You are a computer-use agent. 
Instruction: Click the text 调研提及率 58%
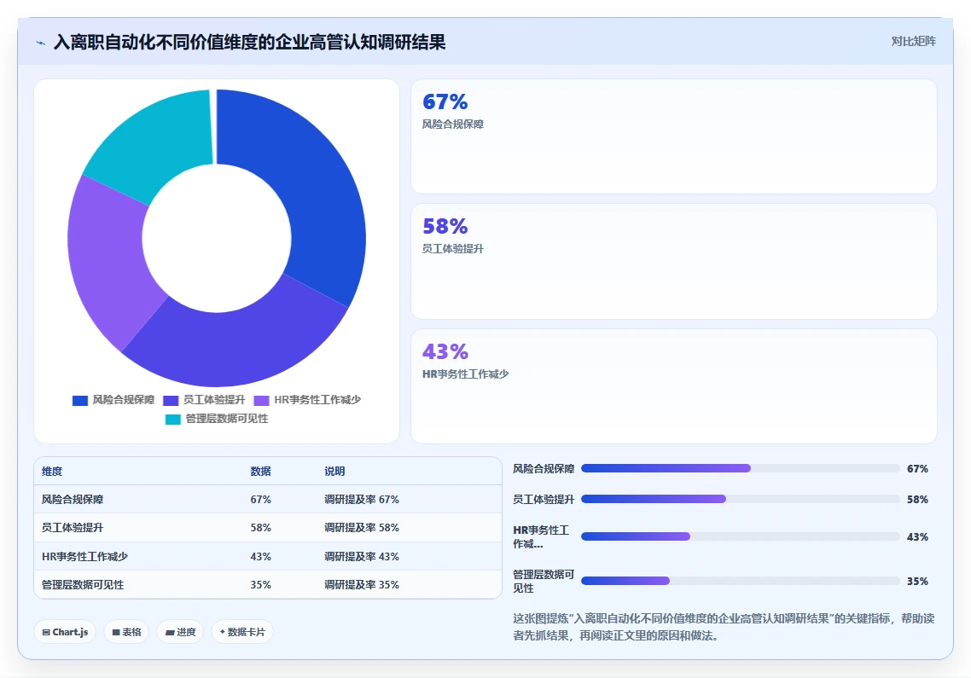362,528
